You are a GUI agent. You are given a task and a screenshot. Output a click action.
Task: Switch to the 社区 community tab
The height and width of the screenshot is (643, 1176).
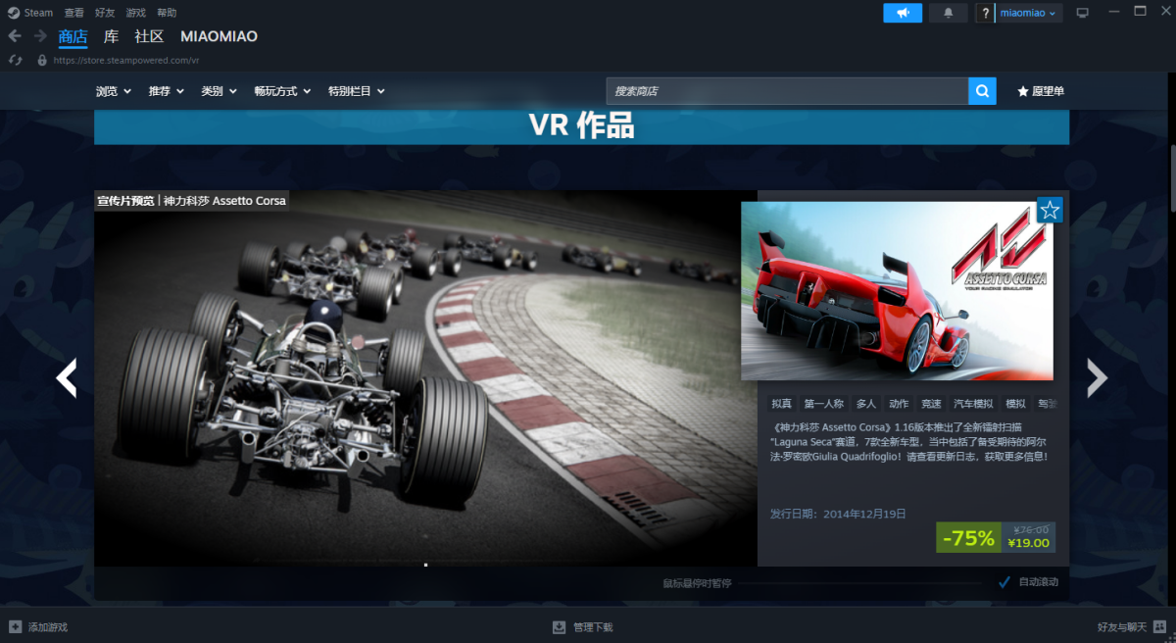(149, 36)
